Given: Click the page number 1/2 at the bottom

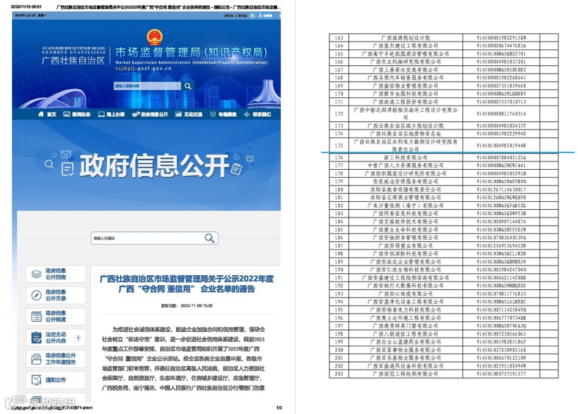Looking at the screenshot, I should tap(279, 408).
